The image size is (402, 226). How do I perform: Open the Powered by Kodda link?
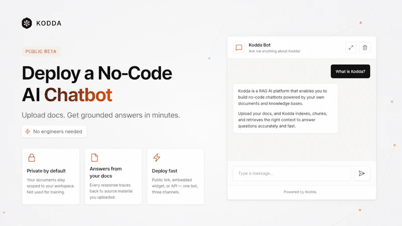pyautogui.click(x=299, y=192)
